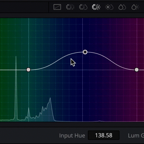Switch to Lum vs Sat curve

point(109,7)
